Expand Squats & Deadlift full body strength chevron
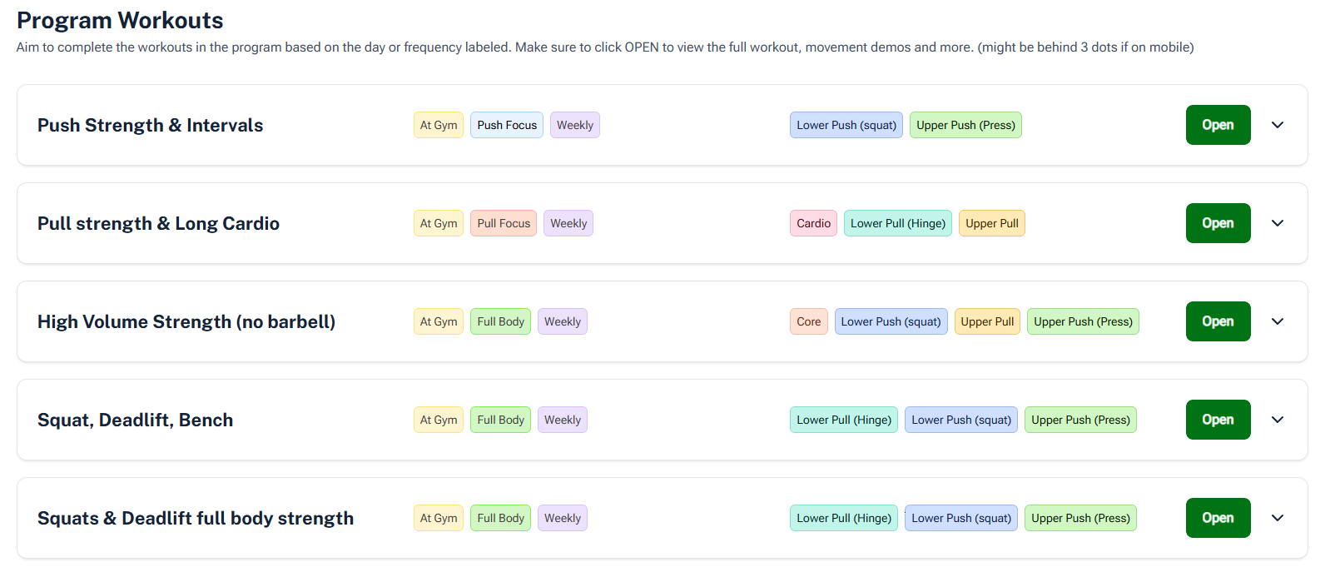The image size is (1335, 587). coord(1277,518)
